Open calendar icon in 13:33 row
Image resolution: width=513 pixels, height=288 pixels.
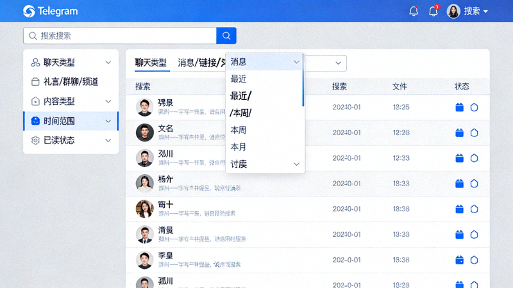click(459, 234)
